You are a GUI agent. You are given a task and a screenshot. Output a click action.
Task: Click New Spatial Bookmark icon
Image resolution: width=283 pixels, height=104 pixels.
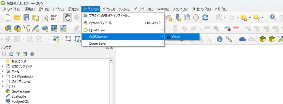click(178, 18)
